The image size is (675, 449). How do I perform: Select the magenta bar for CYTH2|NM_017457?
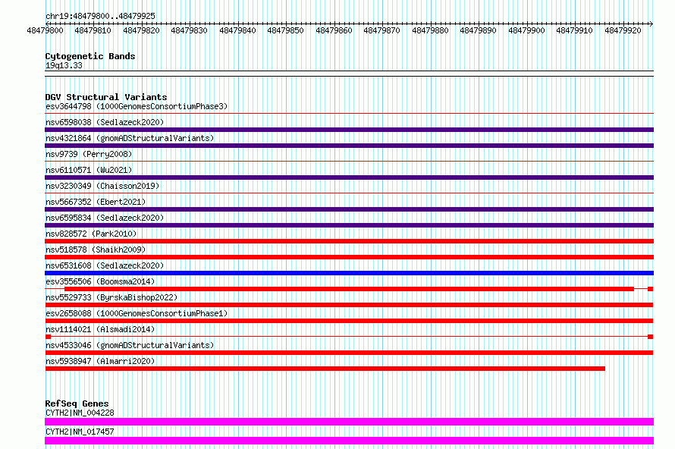[349, 441]
